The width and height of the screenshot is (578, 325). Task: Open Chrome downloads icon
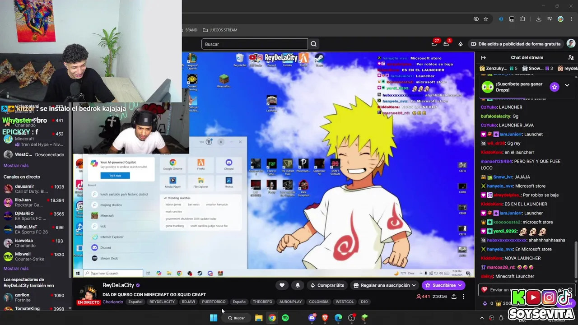[x=539, y=19]
